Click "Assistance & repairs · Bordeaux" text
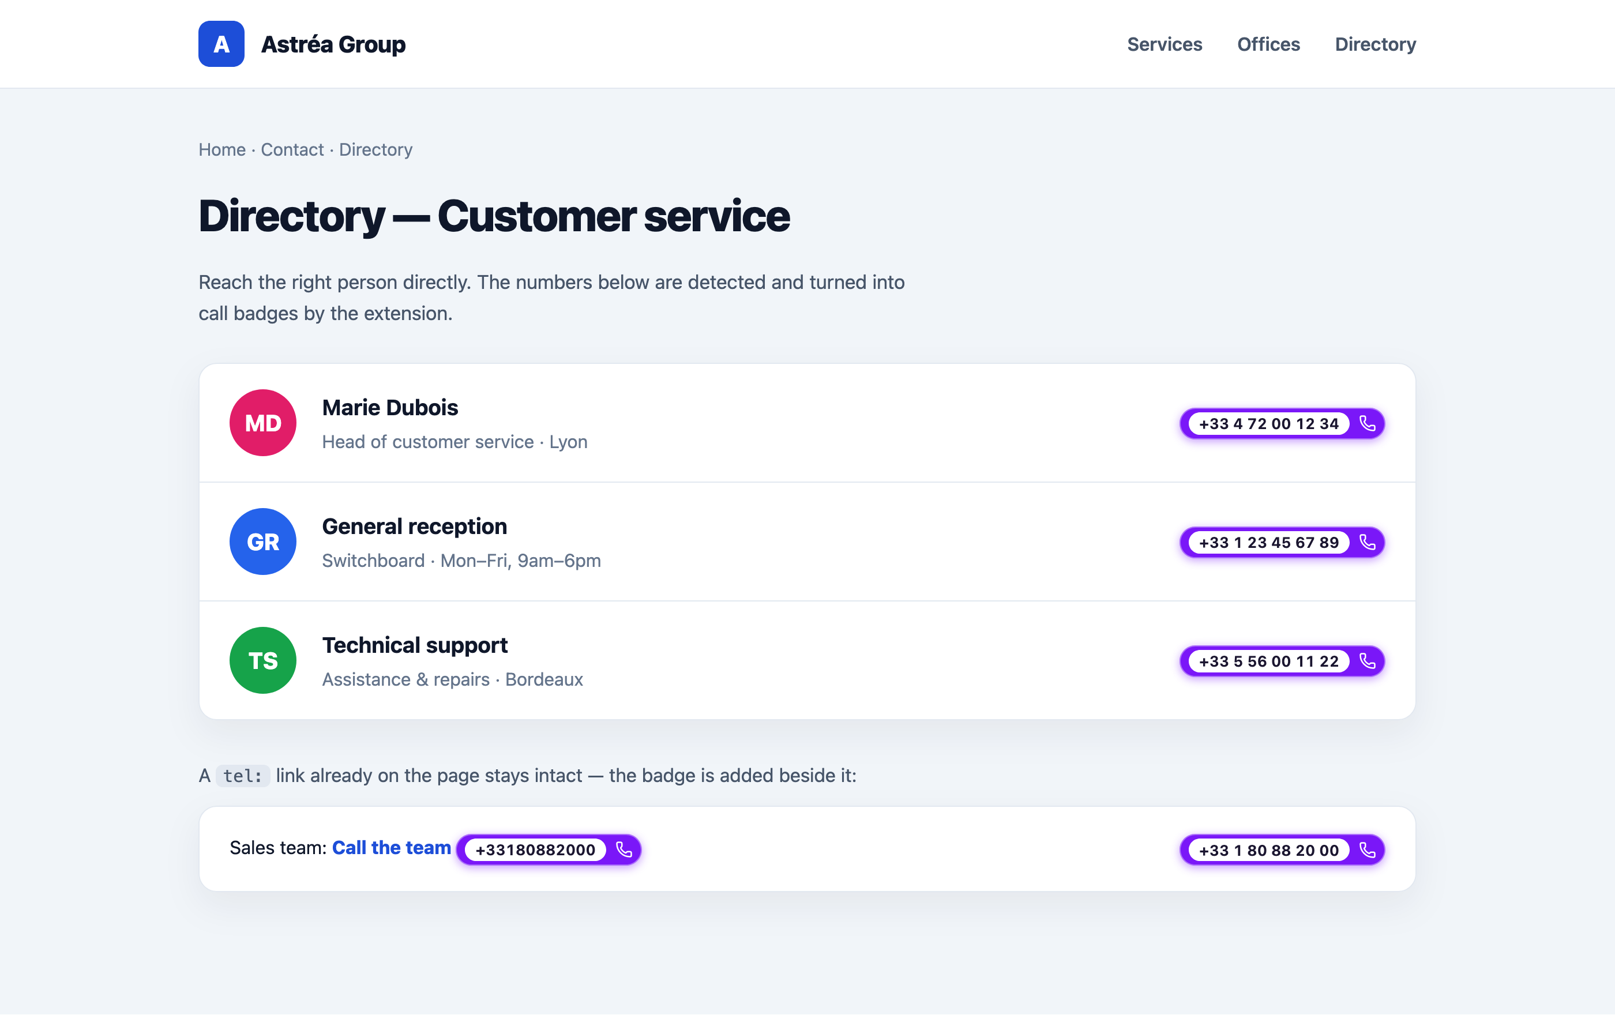Viewport: 1615px width, 1015px height. (x=453, y=679)
